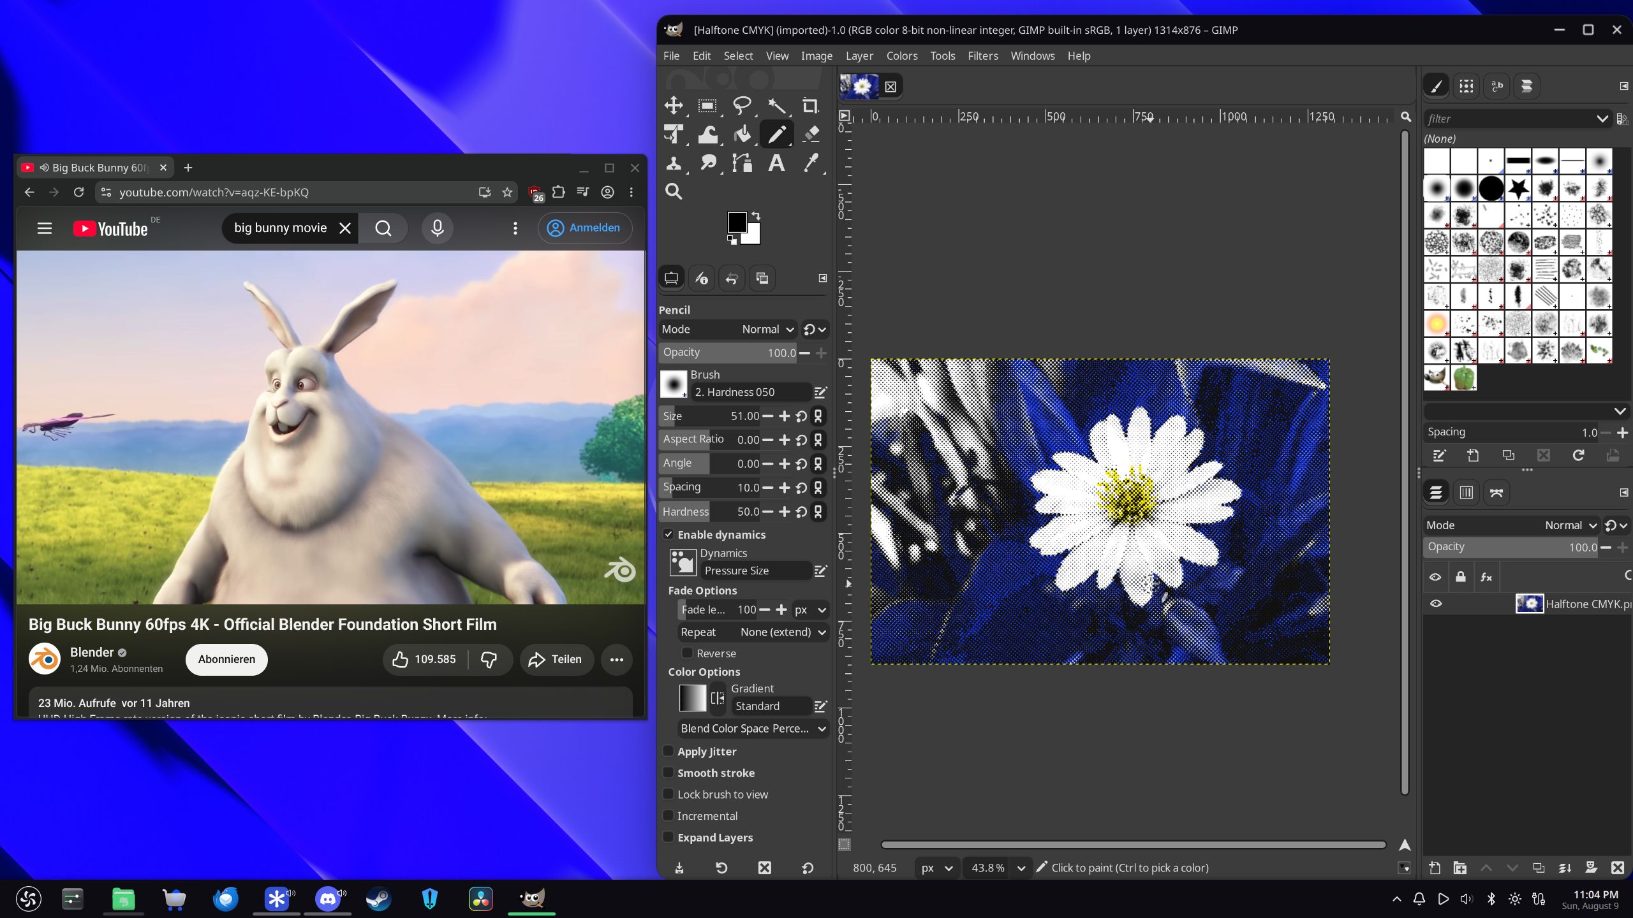Select the Color Picker tool

click(x=810, y=163)
